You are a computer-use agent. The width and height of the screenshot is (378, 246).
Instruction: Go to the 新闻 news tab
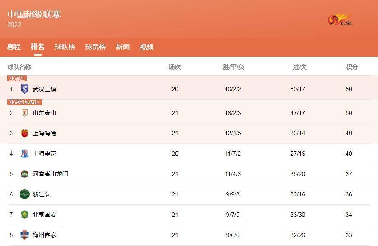pyautogui.click(x=123, y=47)
